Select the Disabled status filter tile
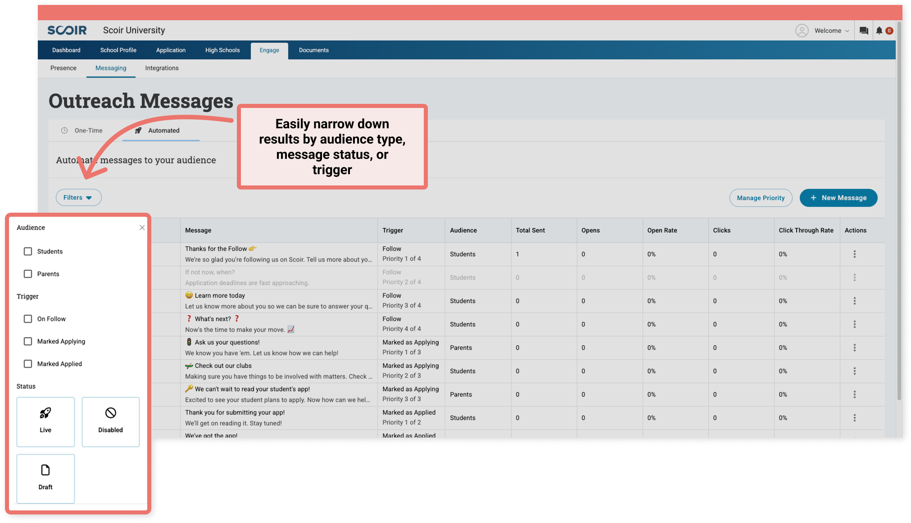Screen dimensions: 911x523 tap(110, 421)
